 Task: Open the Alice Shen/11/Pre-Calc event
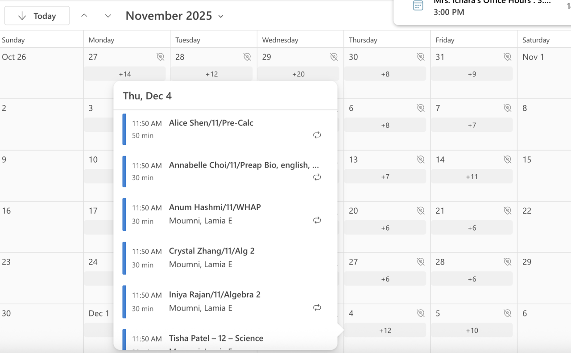(x=211, y=123)
